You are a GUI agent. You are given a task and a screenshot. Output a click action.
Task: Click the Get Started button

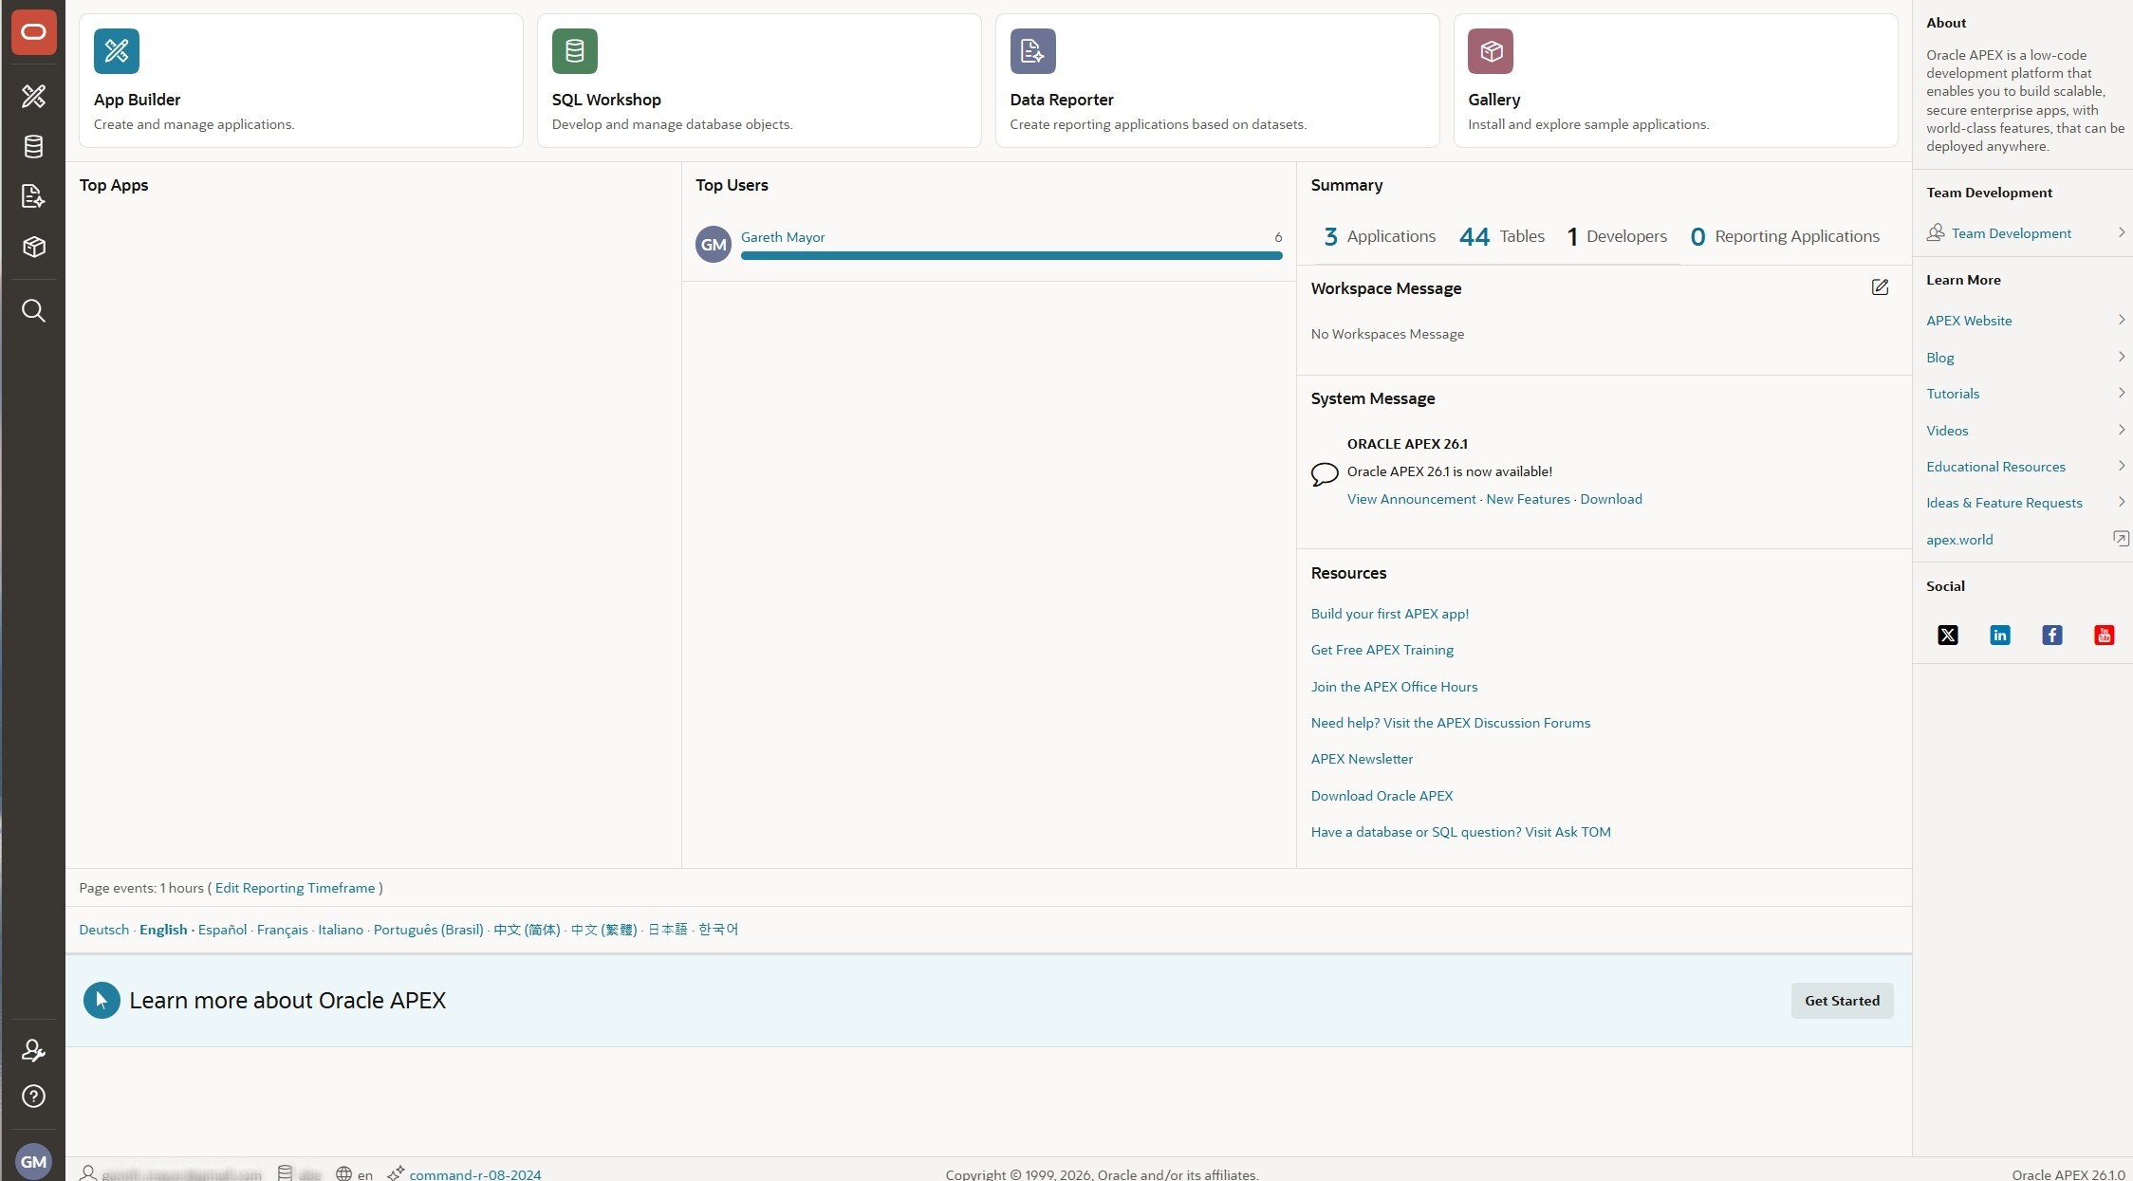pos(1842,1001)
